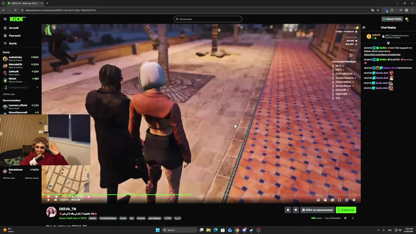Open followed channel N0chh
416x234 pixels.
coord(21,80)
